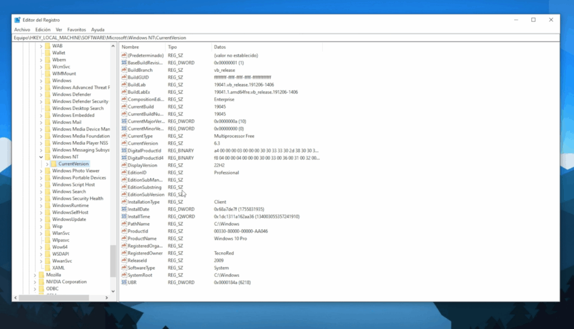
Task: Select the CompositionEdition value row name
Action: (x=146, y=99)
